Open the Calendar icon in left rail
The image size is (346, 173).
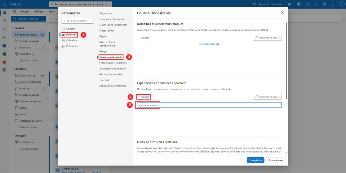coord(4,21)
